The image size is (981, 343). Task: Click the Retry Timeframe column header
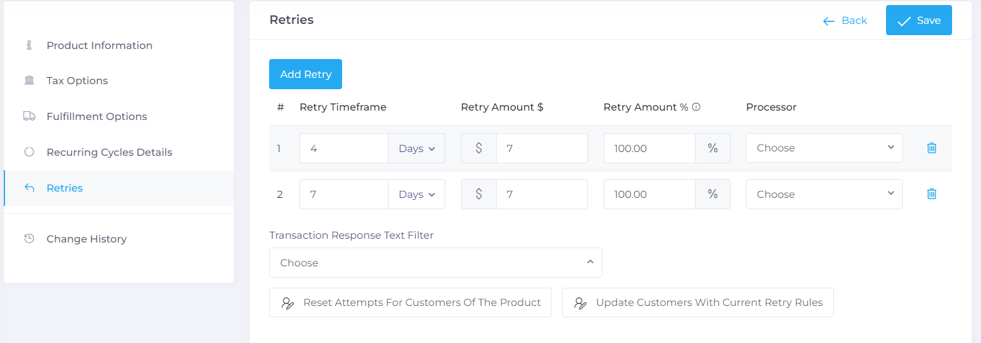click(x=343, y=107)
